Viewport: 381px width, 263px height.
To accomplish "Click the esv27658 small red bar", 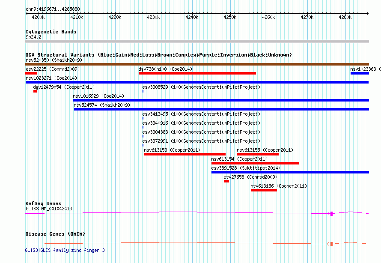I will pyautogui.click(x=226, y=181).
